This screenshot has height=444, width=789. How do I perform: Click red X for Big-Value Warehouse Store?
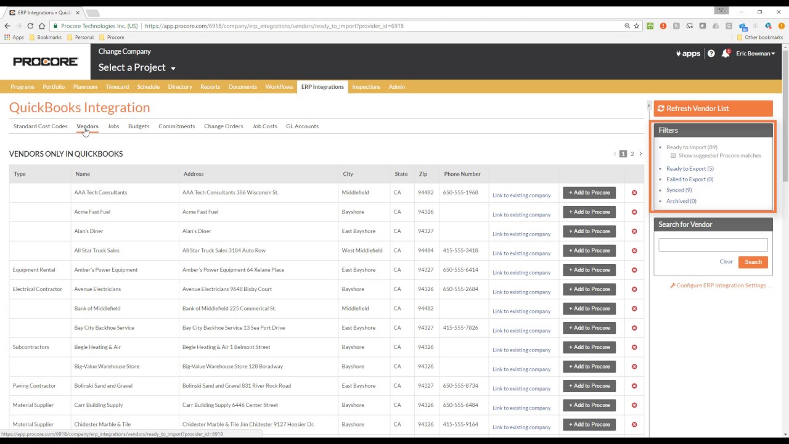pyautogui.click(x=634, y=367)
